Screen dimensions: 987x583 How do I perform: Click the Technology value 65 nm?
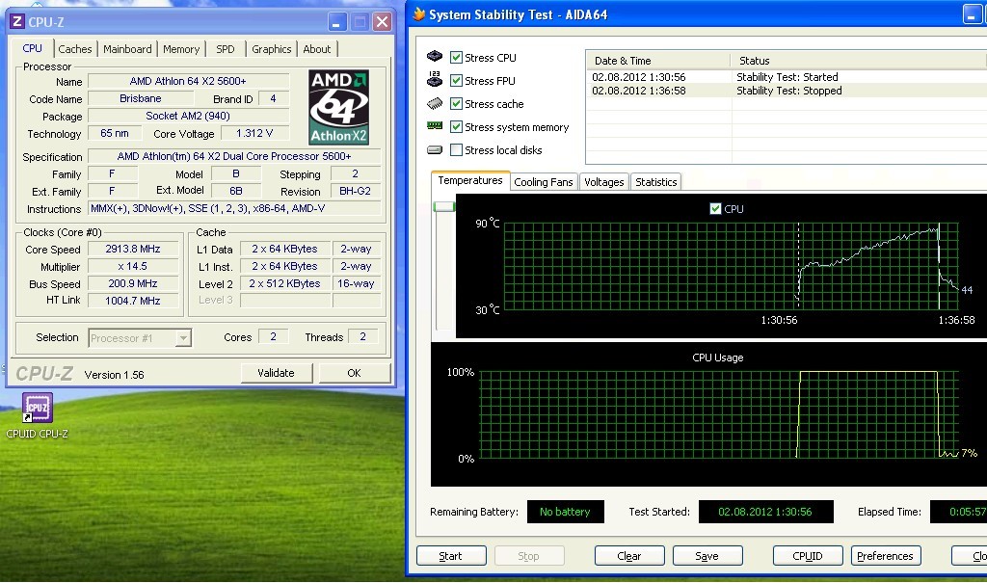pyautogui.click(x=115, y=134)
